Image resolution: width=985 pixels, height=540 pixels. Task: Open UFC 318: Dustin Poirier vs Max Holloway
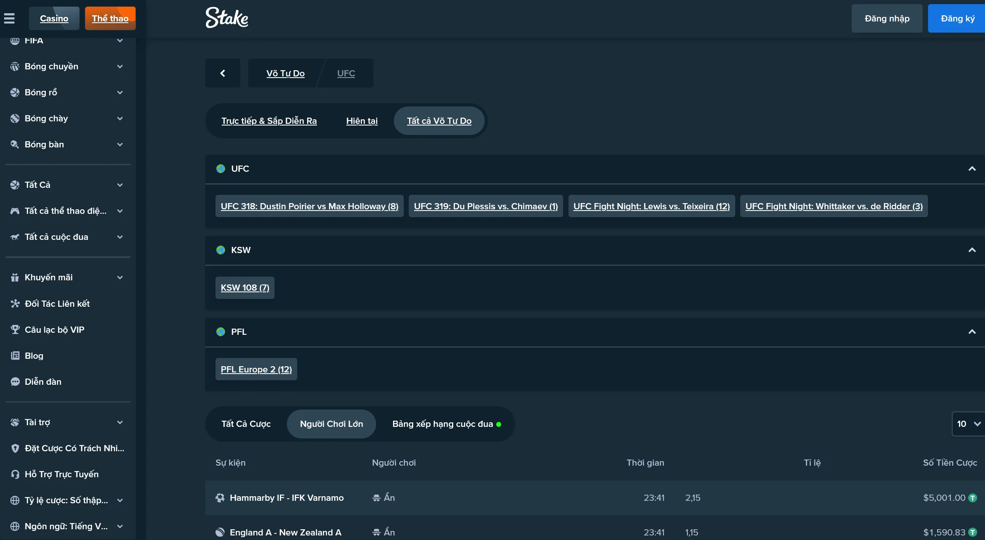pos(310,206)
